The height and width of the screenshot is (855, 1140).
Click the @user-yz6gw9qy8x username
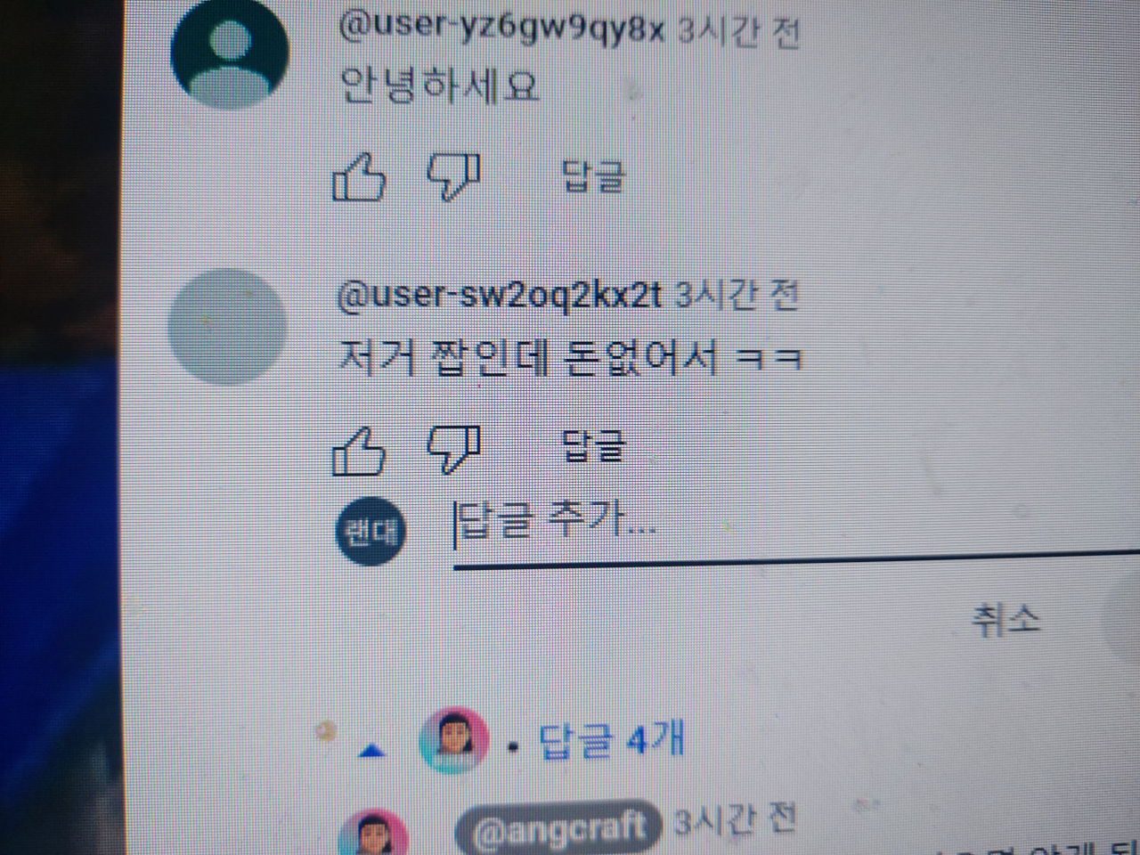point(502,29)
